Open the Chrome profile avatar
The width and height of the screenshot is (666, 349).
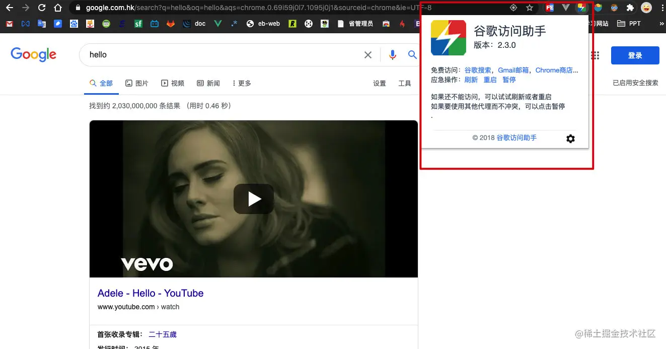(646, 8)
